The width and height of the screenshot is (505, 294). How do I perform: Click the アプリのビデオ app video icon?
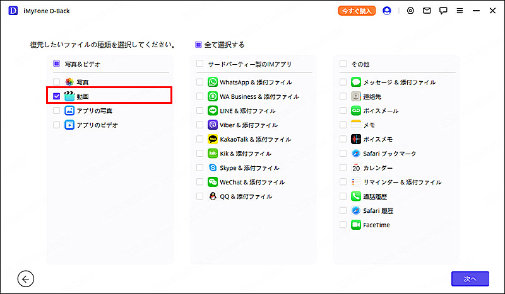[x=69, y=125]
